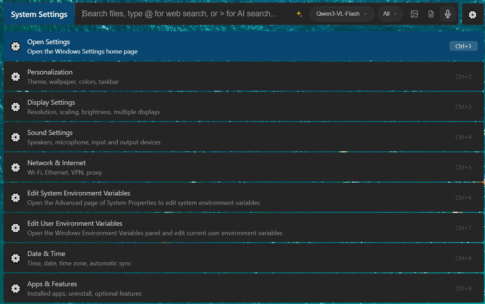The width and height of the screenshot is (485, 304).
Task: Click gear icon beside Edit System Environment Variables
Action: click(16, 198)
